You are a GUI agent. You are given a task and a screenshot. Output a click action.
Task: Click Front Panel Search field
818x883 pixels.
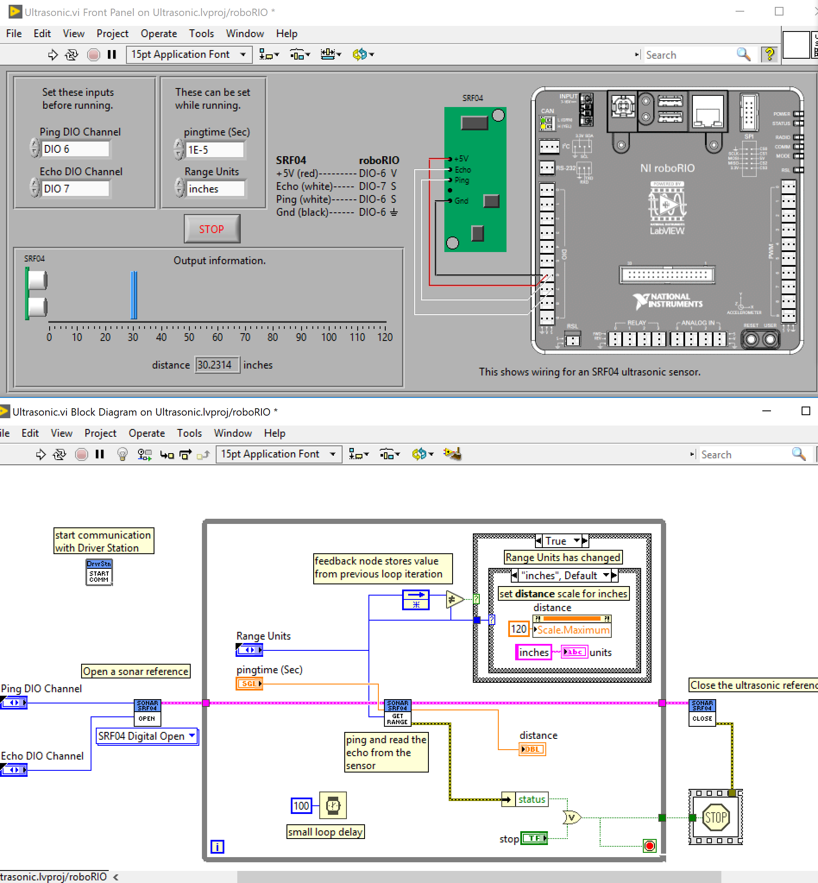coord(688,55)
